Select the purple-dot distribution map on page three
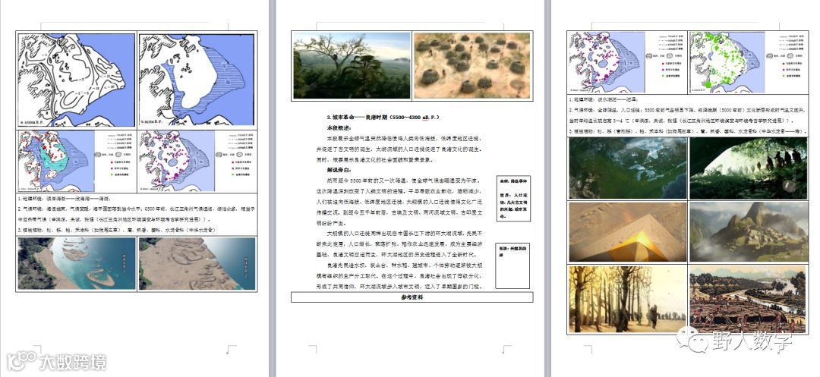 pyautogui.click(x=607, y=63)
